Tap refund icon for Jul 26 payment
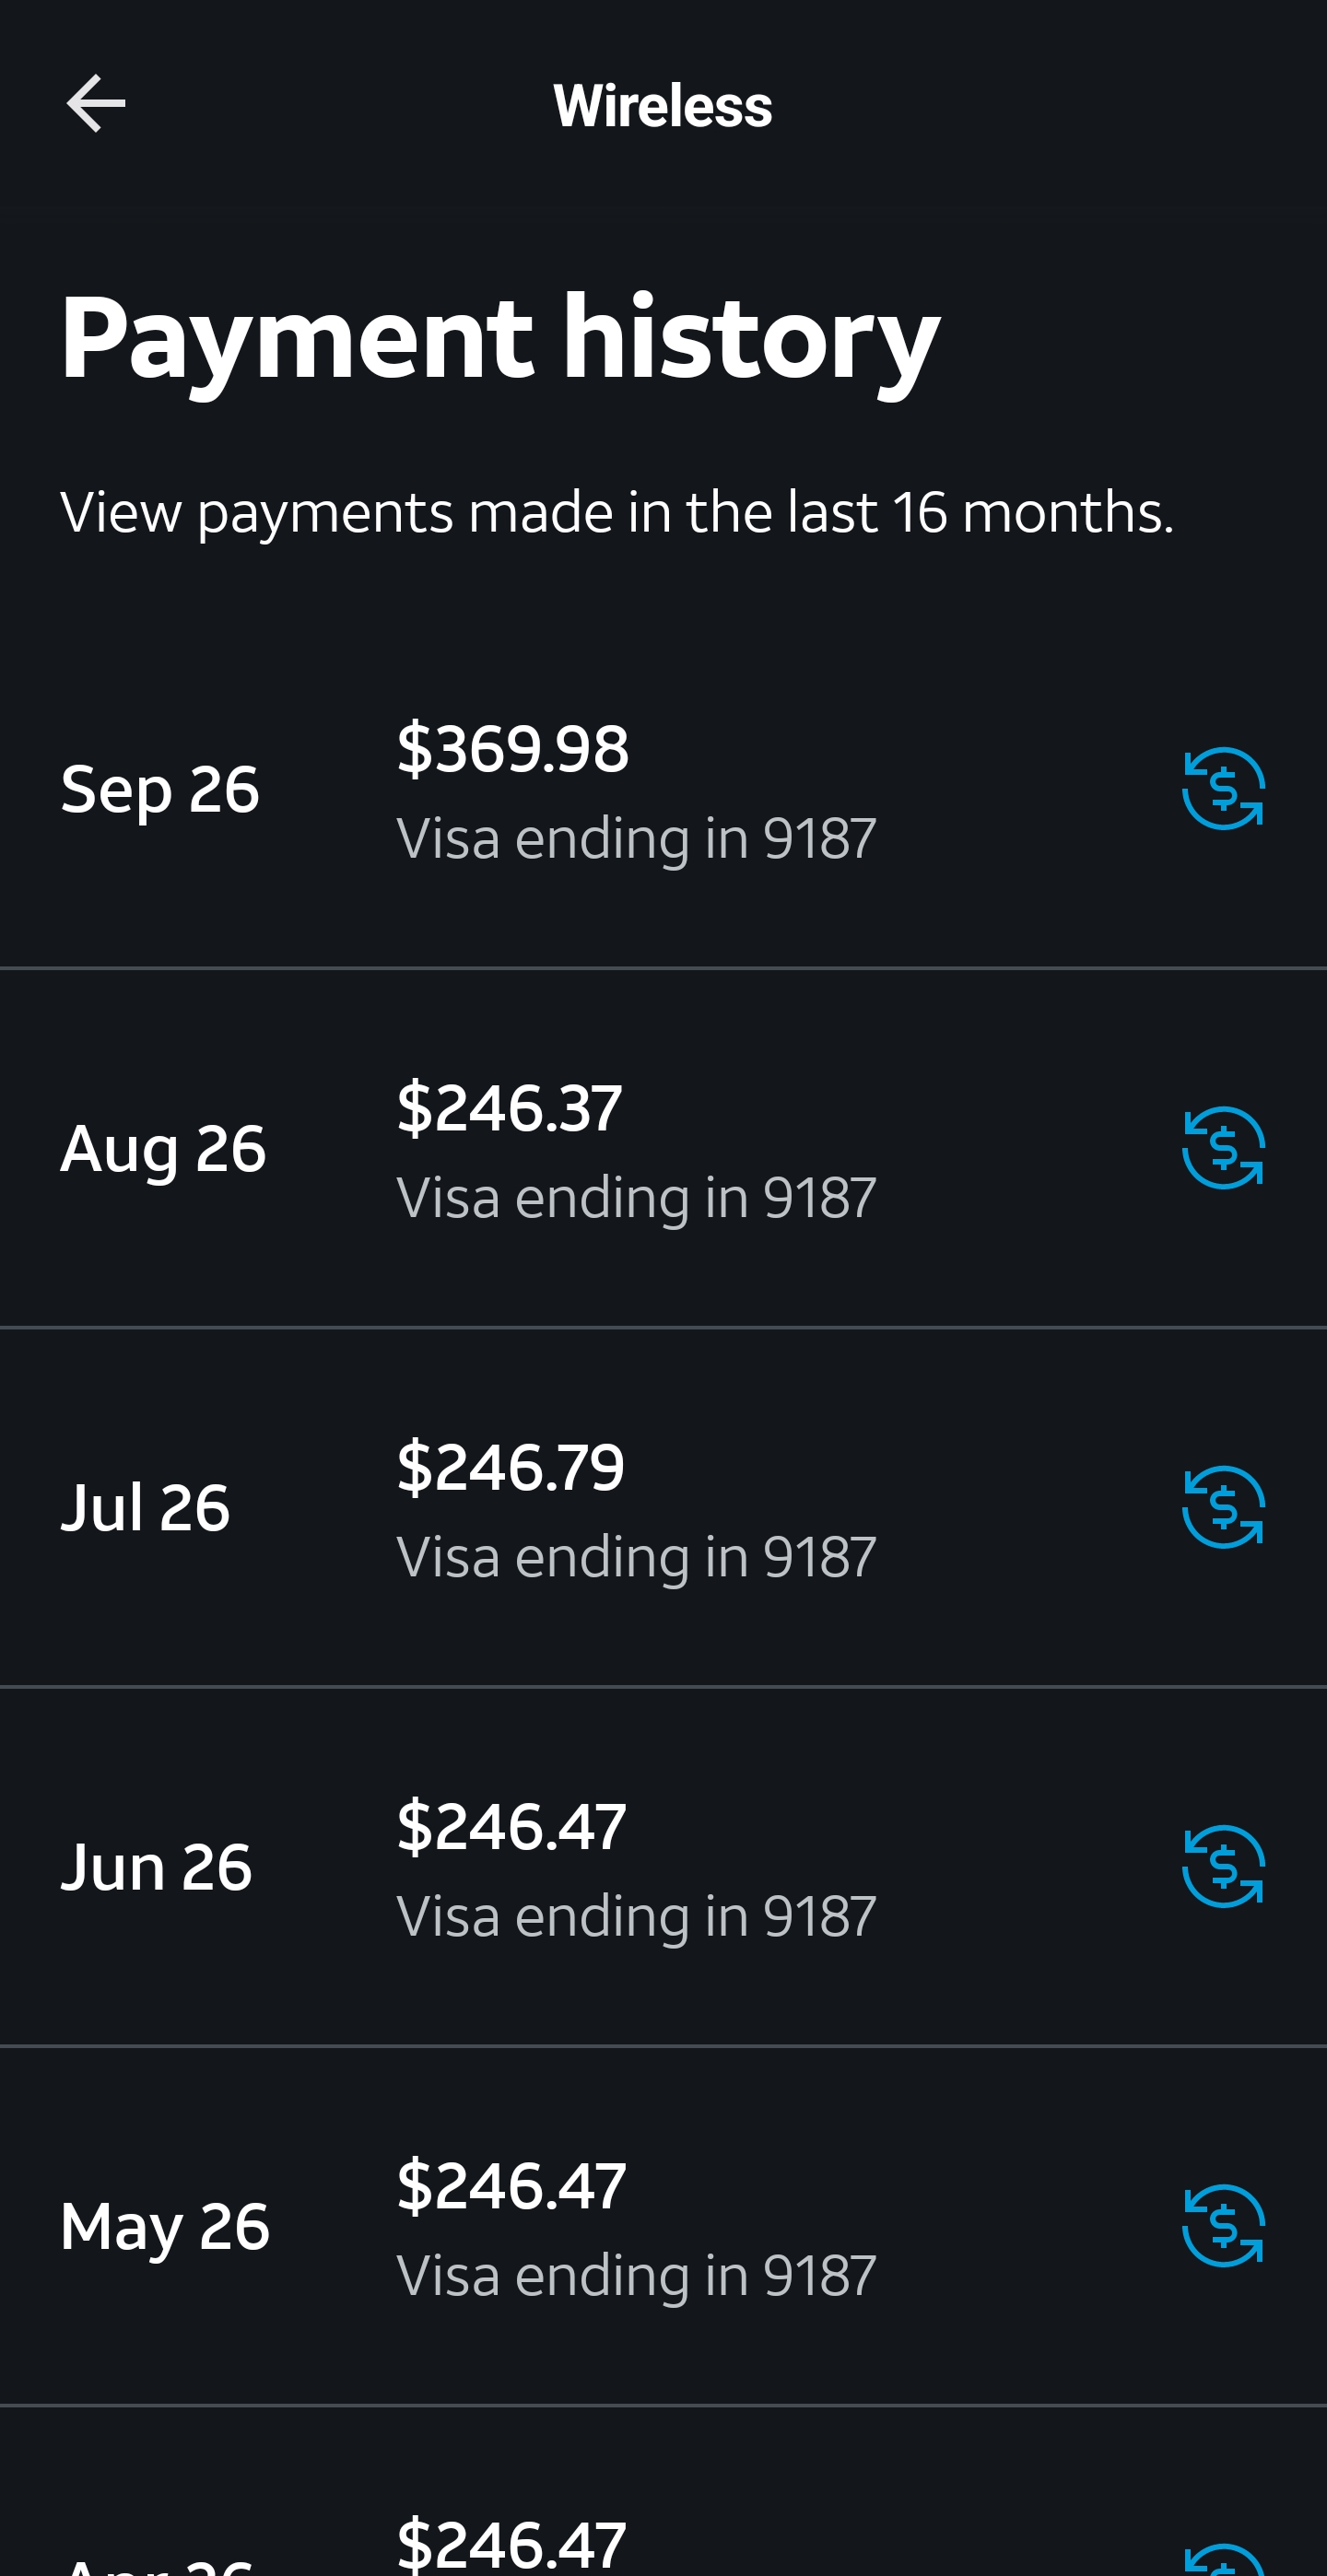The height and width of the screenshot is (2576, 1327). (1223, 1507)
